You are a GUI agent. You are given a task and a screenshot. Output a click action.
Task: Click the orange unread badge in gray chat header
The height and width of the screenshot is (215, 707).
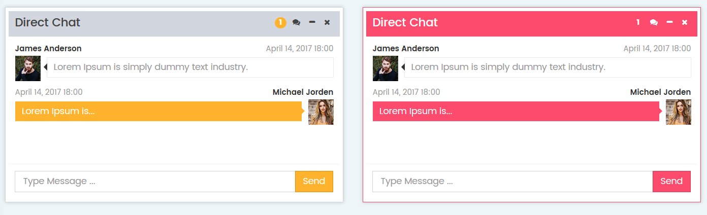point(280,22)
